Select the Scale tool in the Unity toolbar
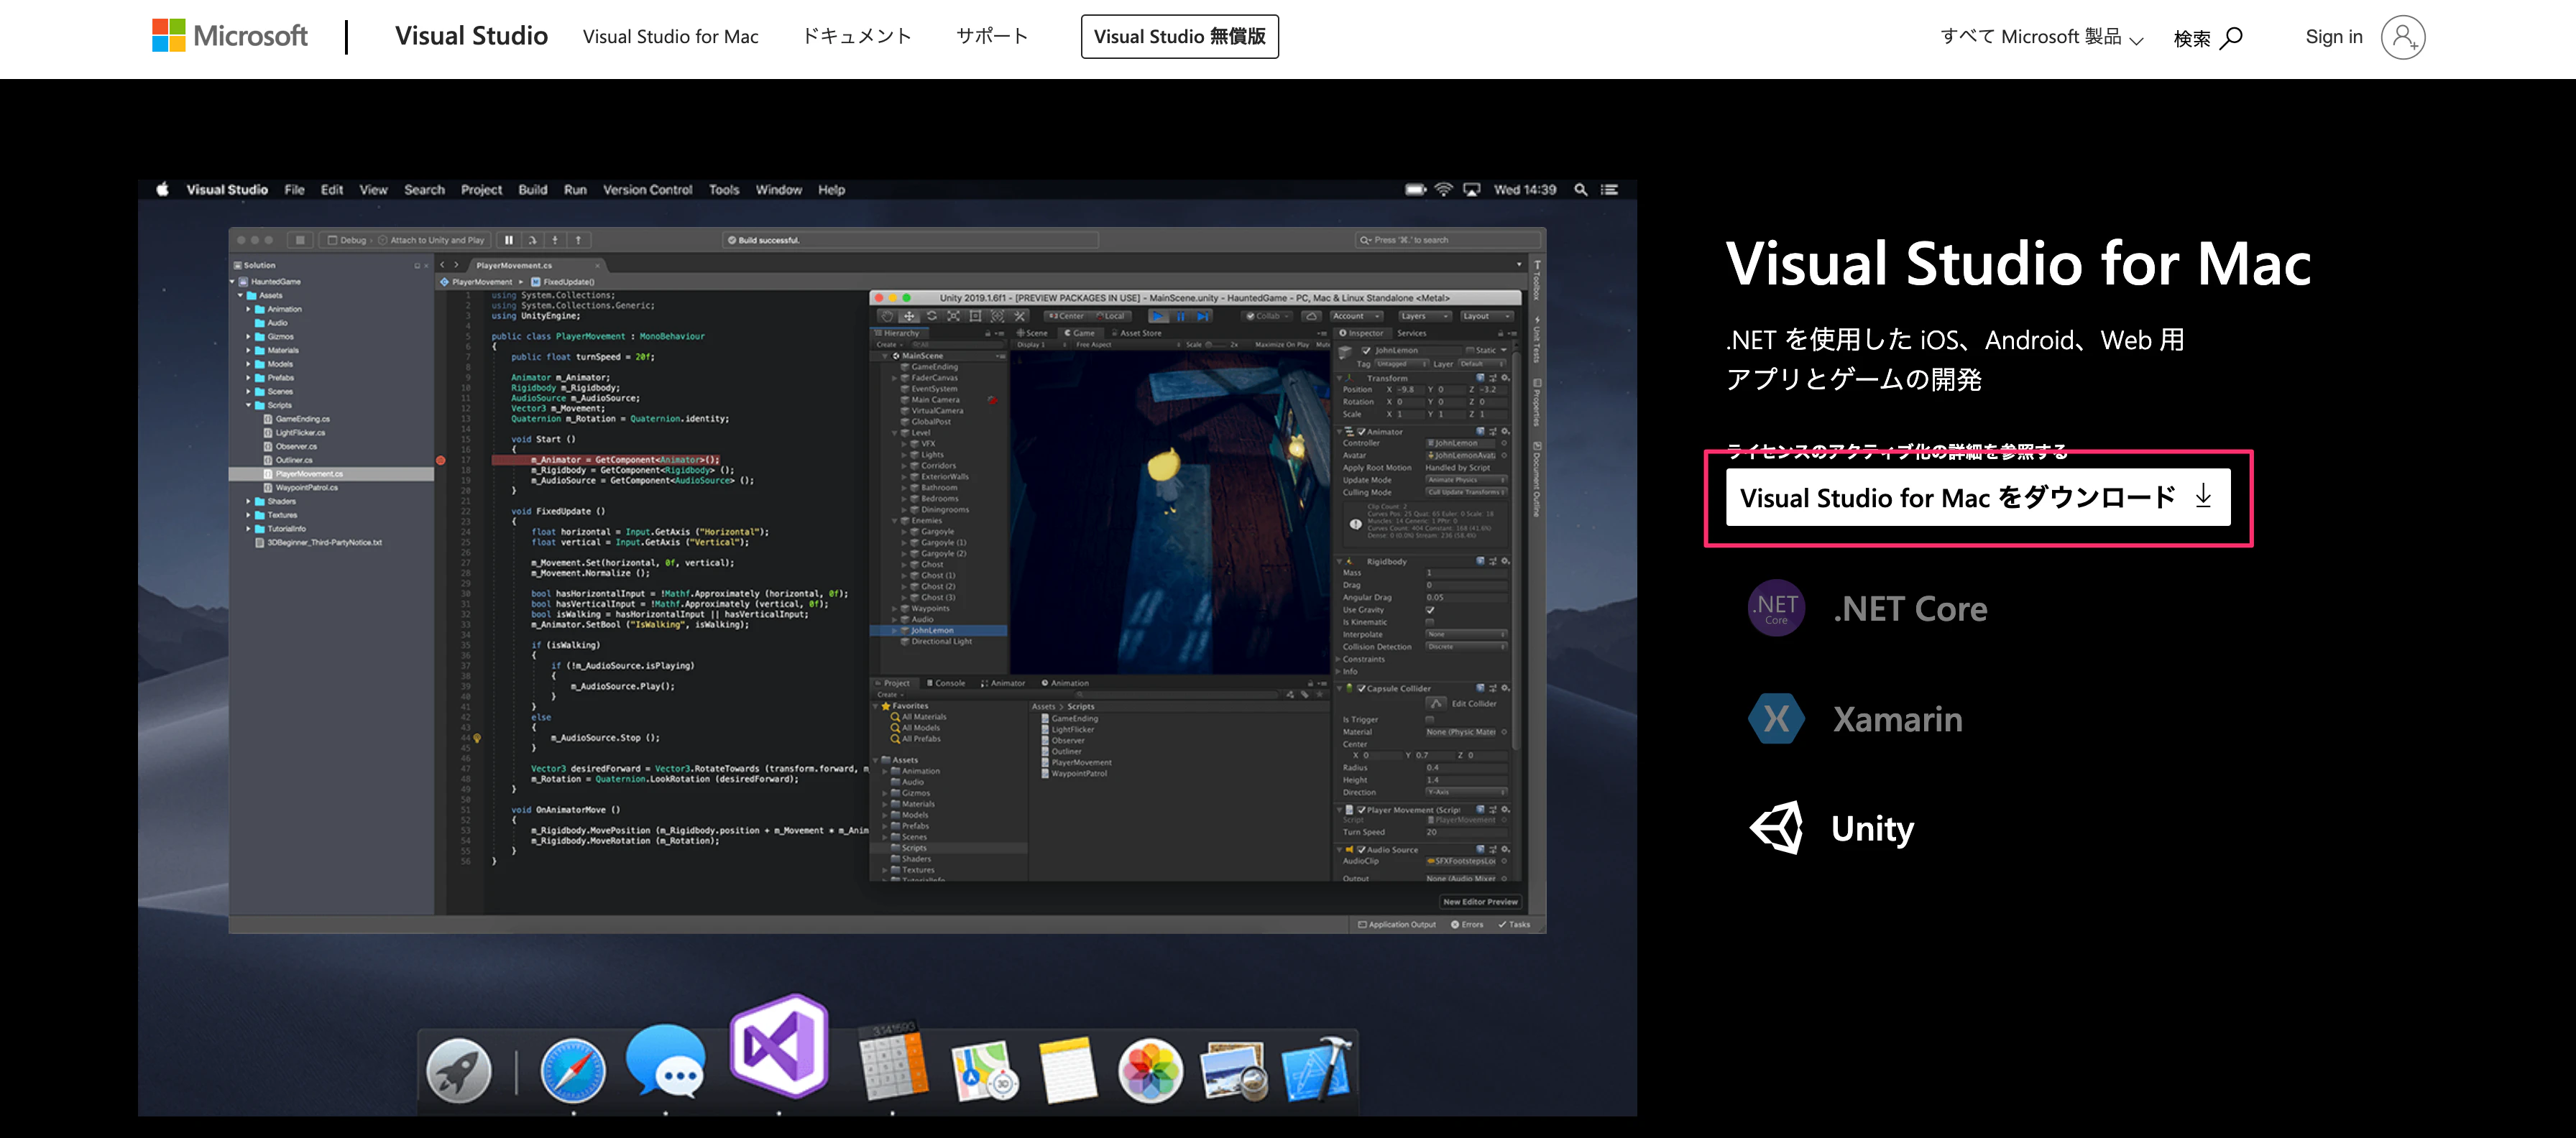This screenshot has height=1138, width=2576. [953, 316]
